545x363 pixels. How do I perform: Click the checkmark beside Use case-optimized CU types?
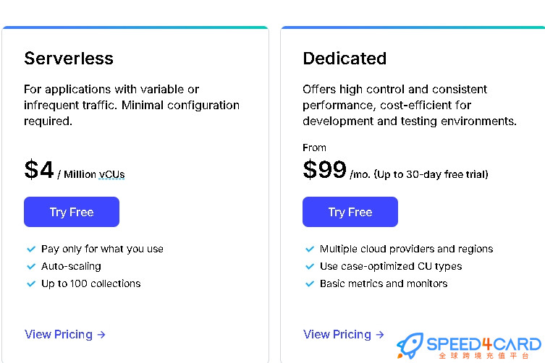coord(310,266)
